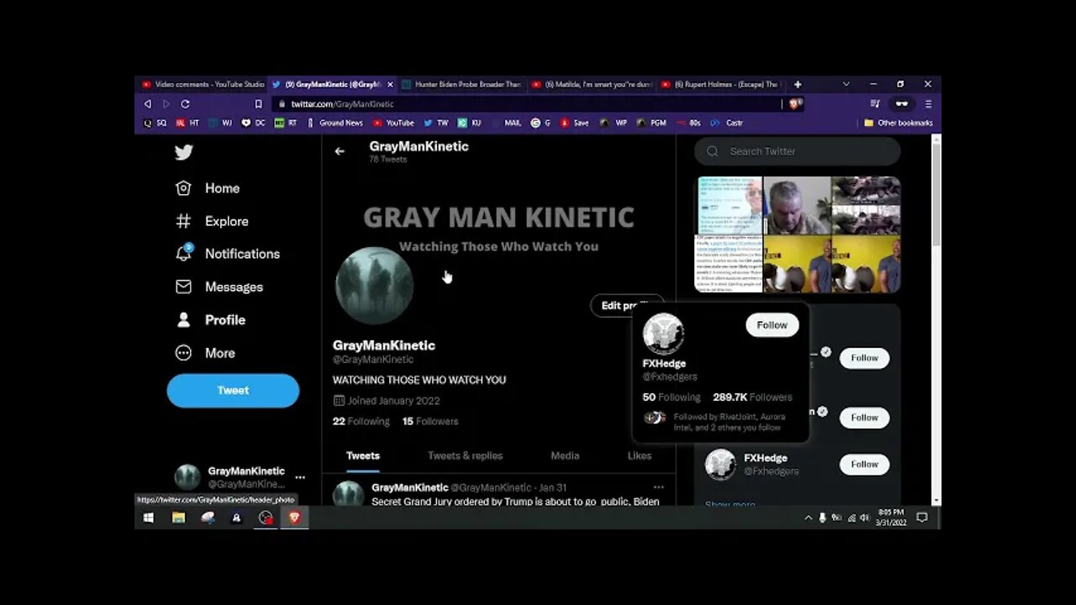The image size is (1076, 605).
Task: Open Notifications in the sidebar
Action: coord(228,254)
